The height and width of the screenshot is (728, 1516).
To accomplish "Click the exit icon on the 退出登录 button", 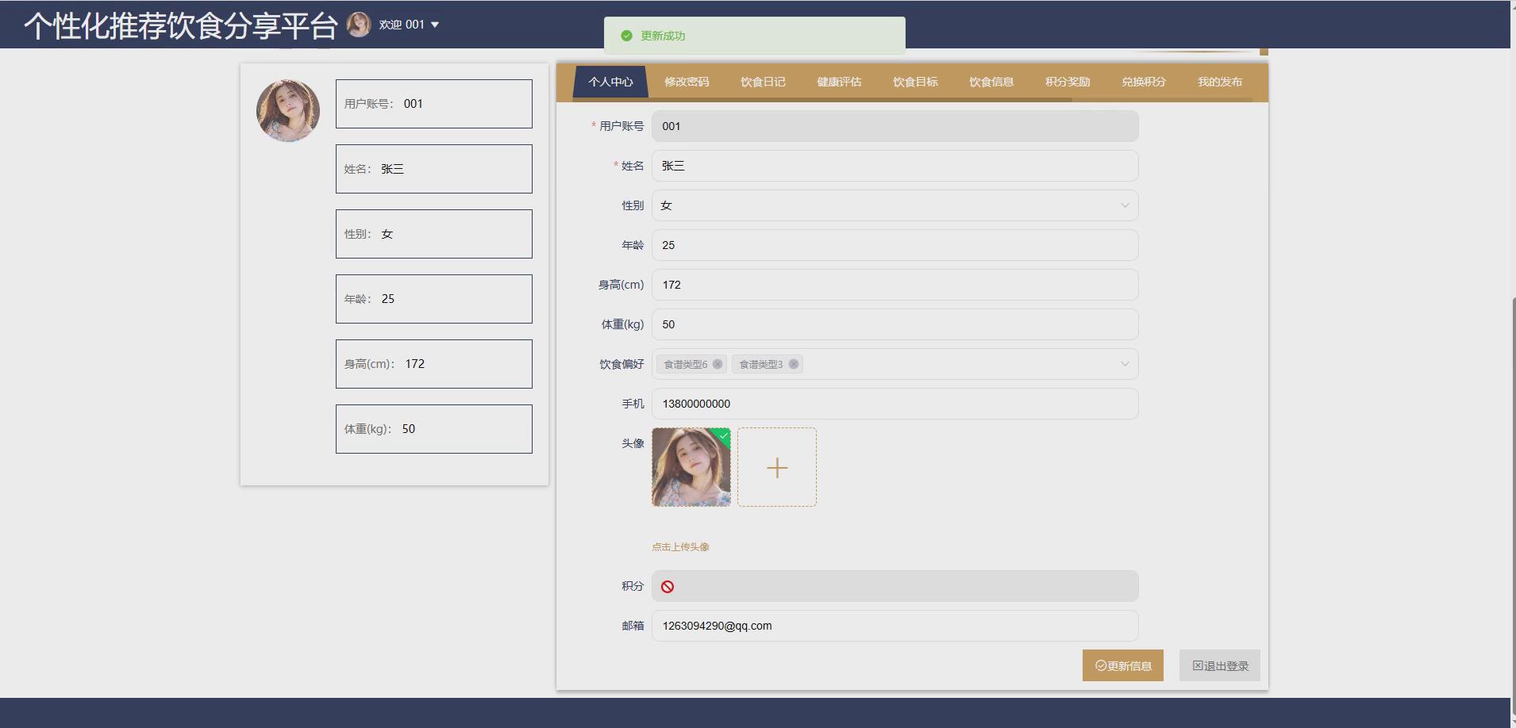I will pyautogui.click(x=1197, y=665).
